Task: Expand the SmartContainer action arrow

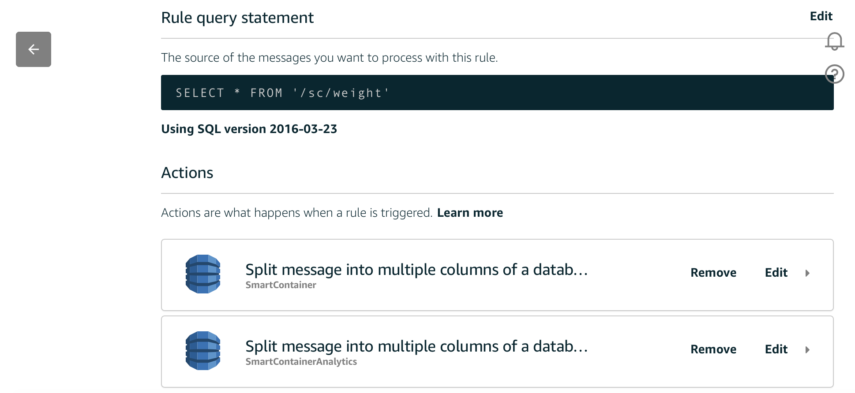Action: (x=807, y=273)
